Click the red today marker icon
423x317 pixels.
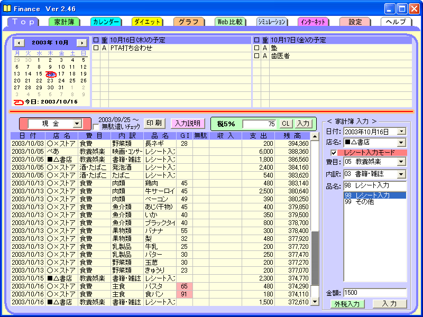pos(19,102)
